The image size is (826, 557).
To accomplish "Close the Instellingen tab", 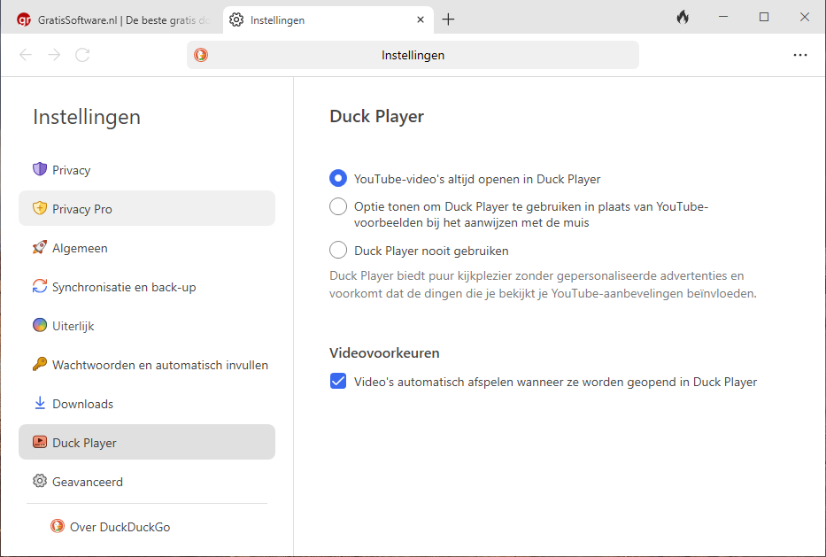I will tap(421, 19).
